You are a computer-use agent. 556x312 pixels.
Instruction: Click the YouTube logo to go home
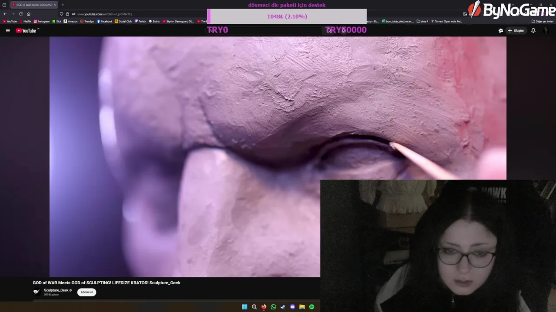[x=26, y=31]
